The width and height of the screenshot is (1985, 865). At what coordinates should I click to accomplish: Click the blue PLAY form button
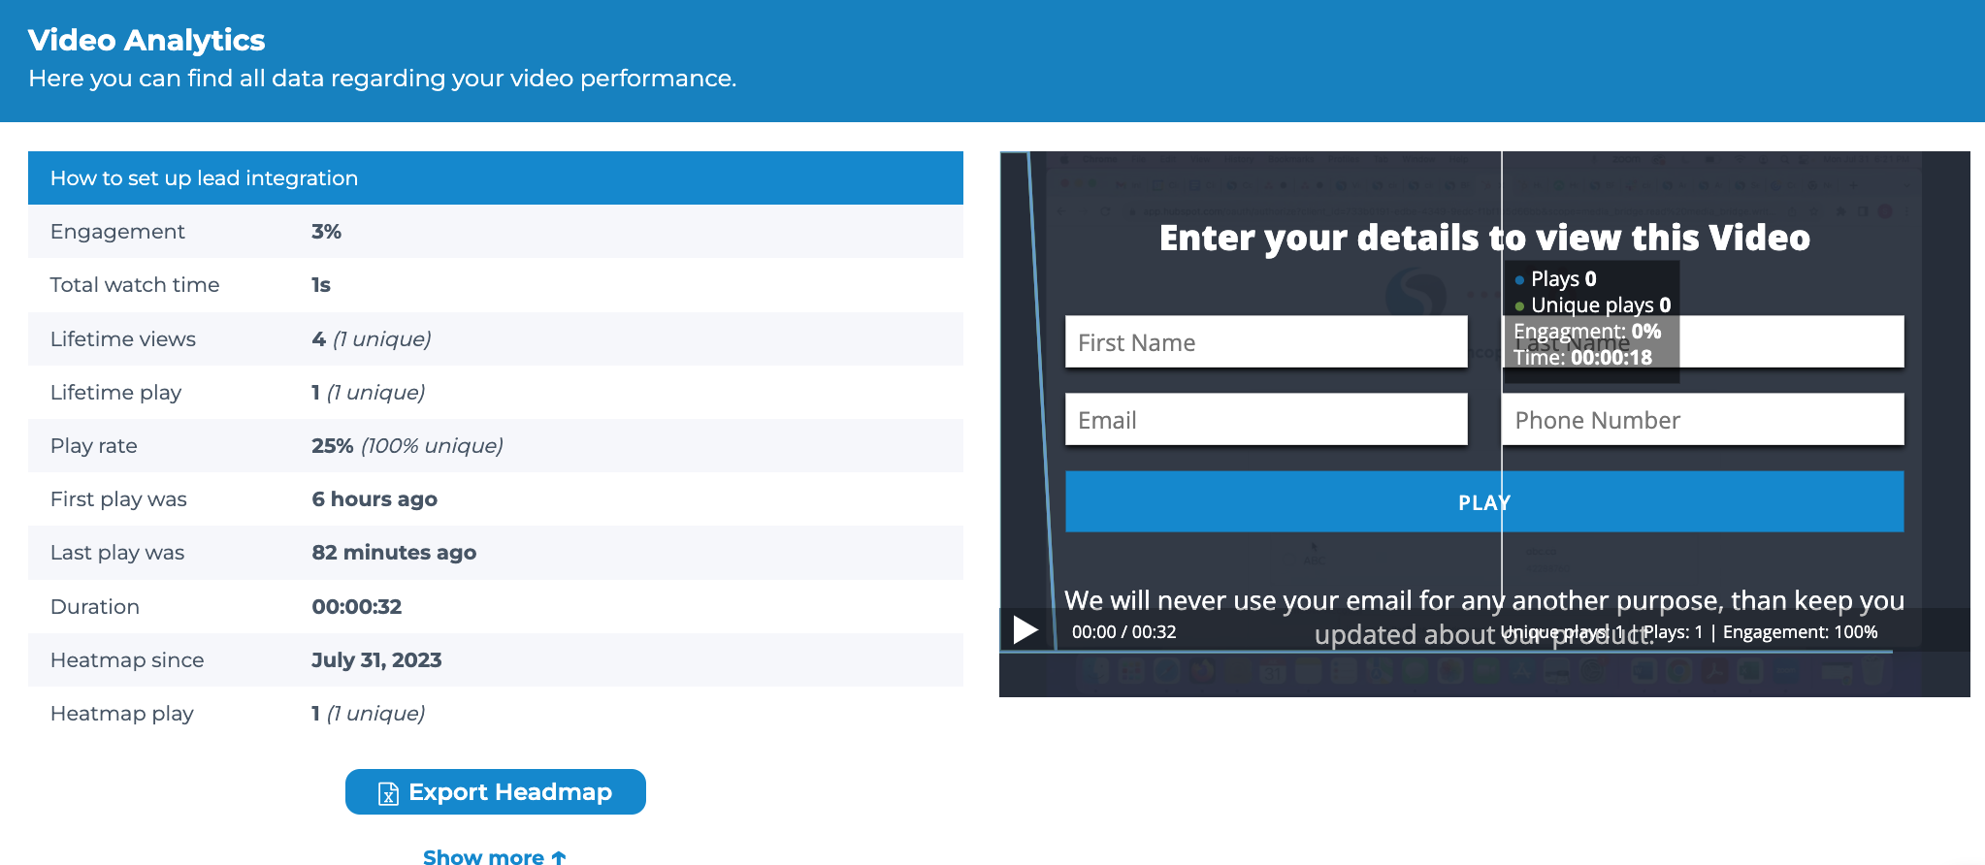pos(1484,501)
